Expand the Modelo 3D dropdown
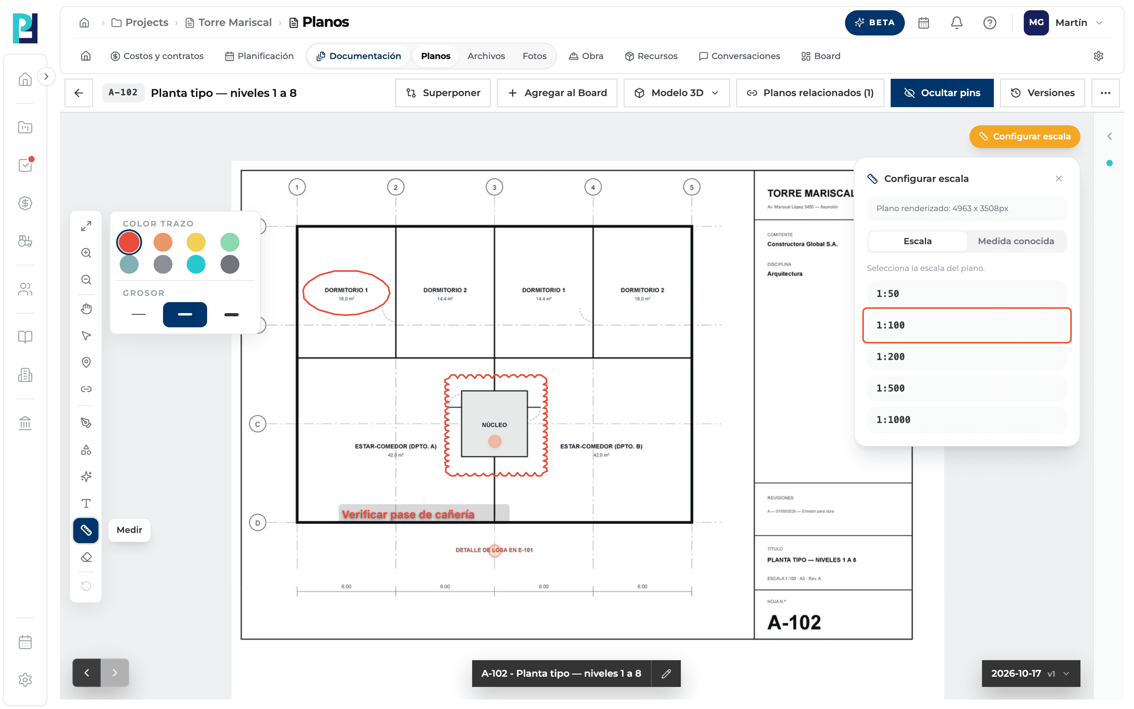 676,93
